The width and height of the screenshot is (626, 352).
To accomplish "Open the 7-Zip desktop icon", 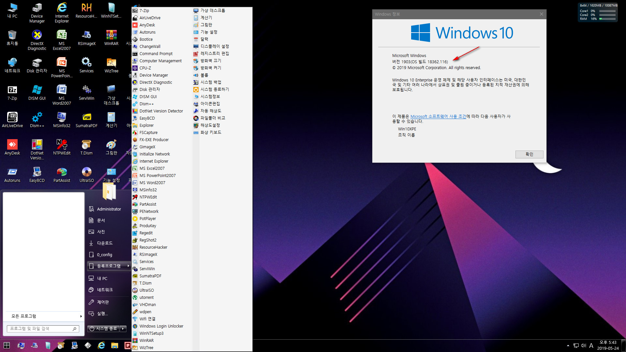I will click(x=12, y=93).
